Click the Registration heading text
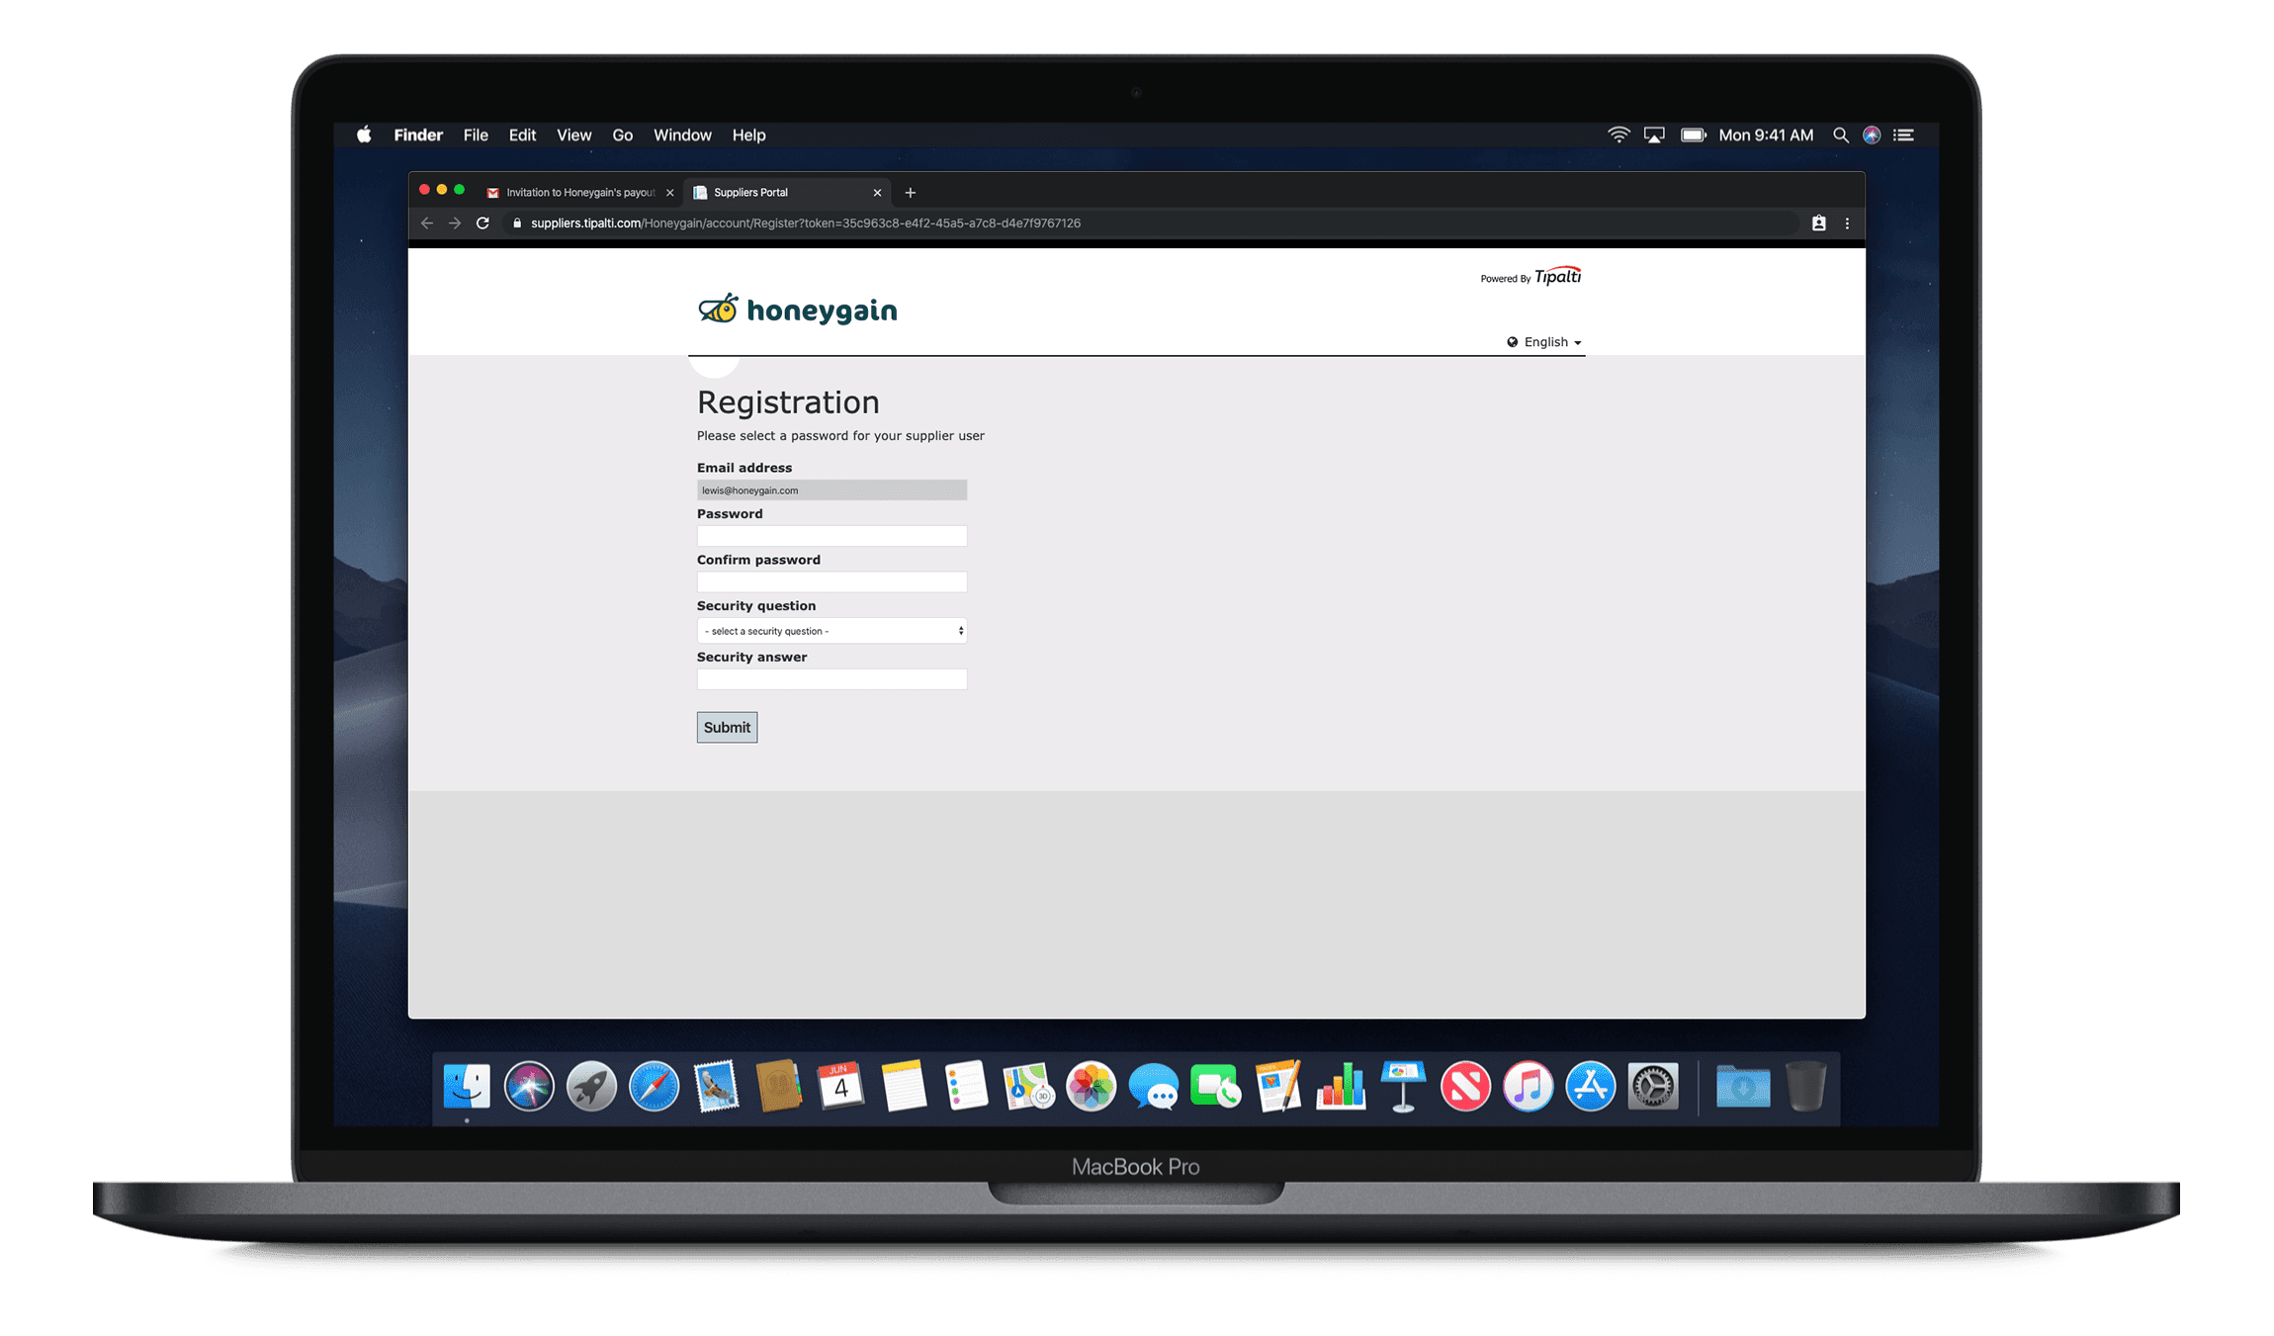This screenshot has width=2274, height=1336. (788, 402)
